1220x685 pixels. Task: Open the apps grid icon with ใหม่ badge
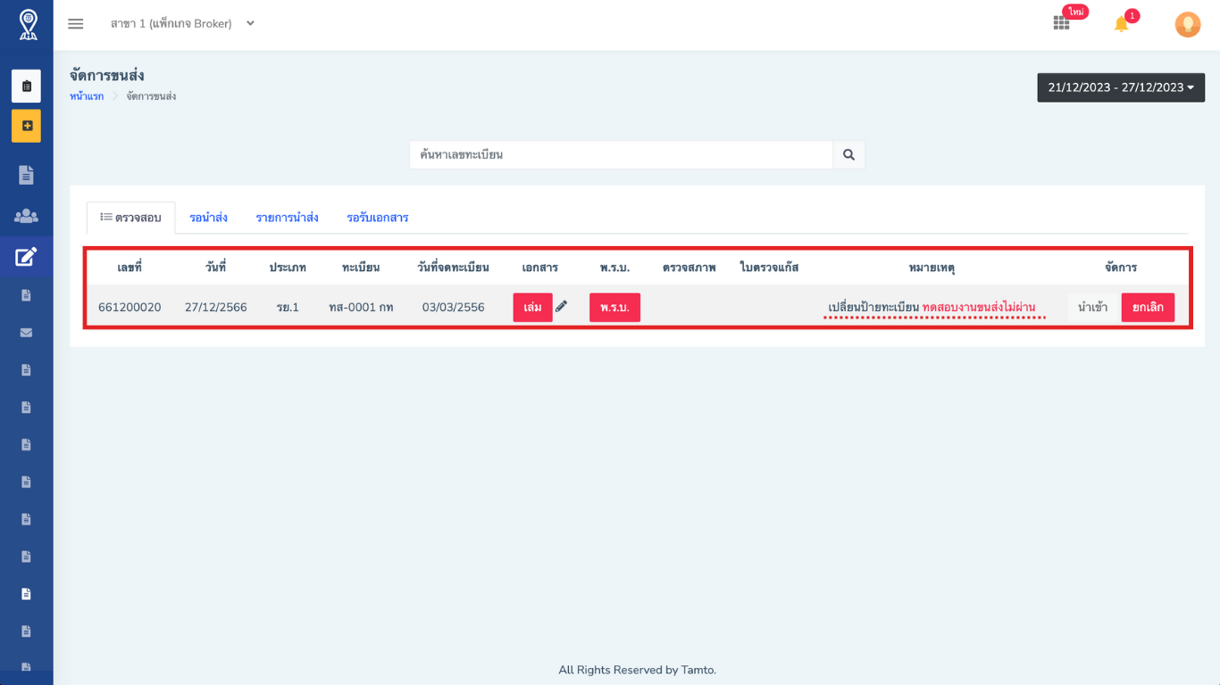tap(1061, 23)
